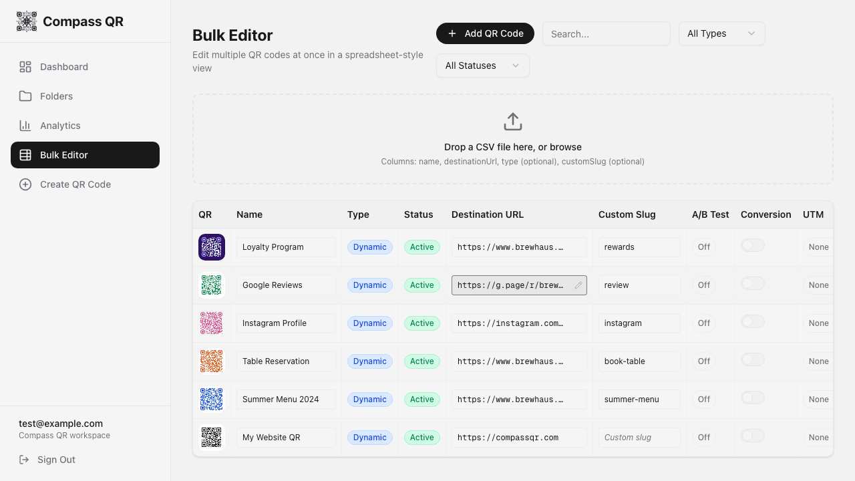Edit the 'rewards' custom slug field
855x481 pixels.
[x=639, y=247]
